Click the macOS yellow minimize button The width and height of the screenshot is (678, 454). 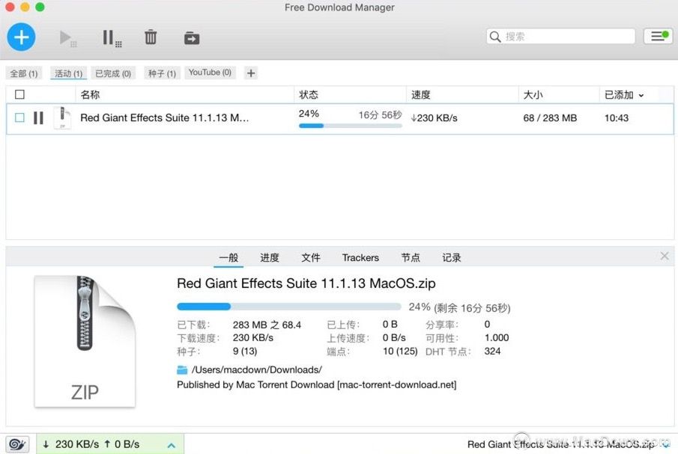click(25, 7)
